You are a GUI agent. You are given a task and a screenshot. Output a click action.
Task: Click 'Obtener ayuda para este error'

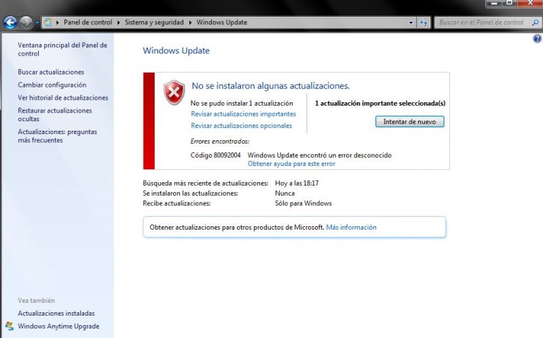click(x=292, y=164)
